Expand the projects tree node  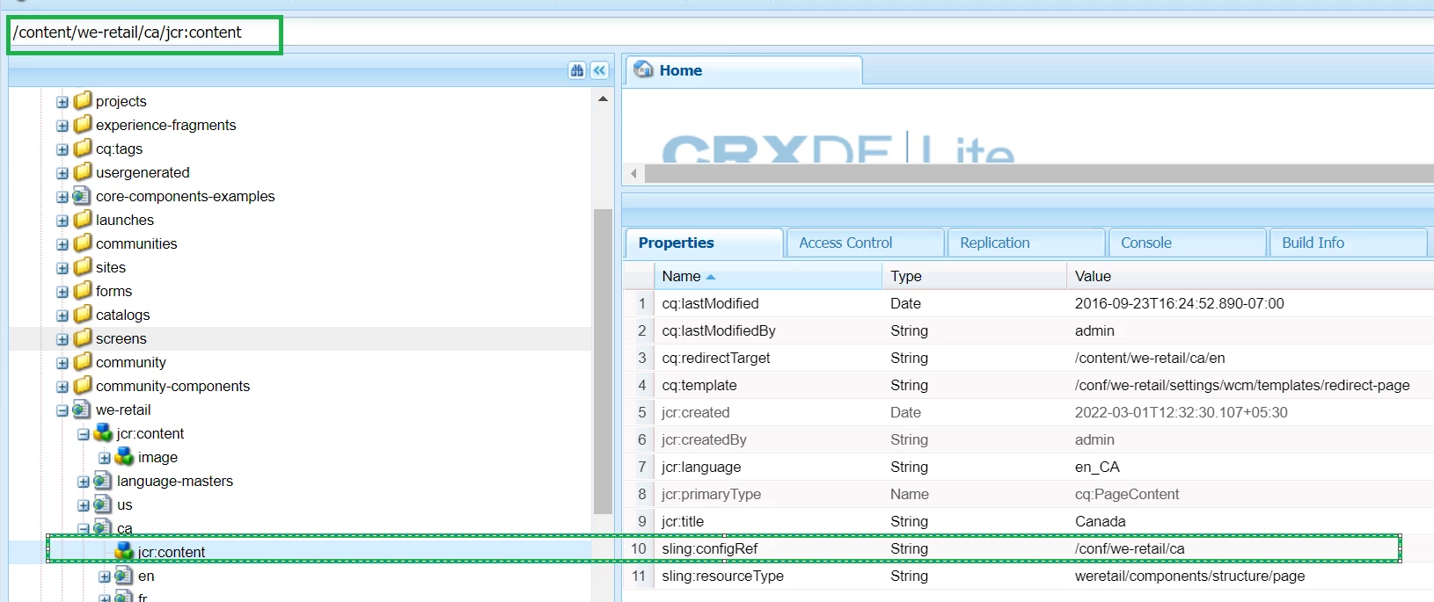coord(62,102)
